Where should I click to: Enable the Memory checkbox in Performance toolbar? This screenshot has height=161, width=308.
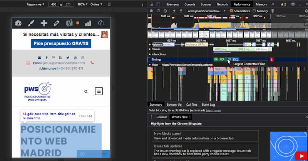pyautogui.click(x=254, y=11)
